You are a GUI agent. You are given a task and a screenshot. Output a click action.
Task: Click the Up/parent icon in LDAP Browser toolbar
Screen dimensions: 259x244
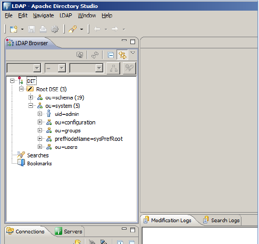(x=80, y=55)
